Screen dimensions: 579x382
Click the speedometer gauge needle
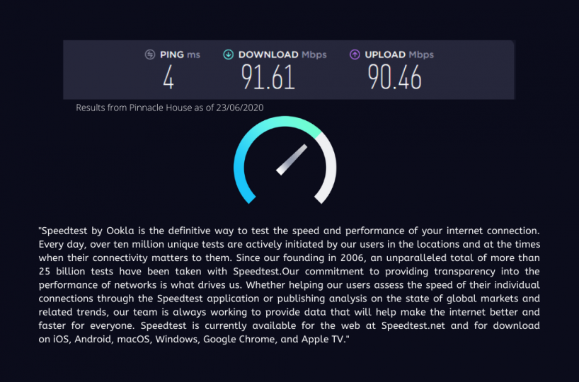point(292,159)
